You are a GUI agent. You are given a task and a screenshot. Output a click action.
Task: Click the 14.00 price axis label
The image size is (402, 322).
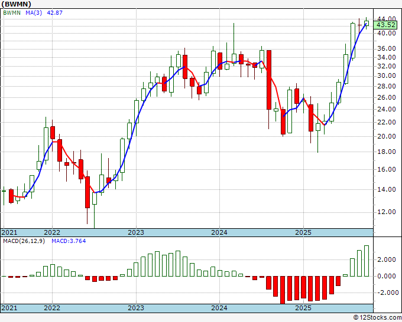tap(386, 189)
